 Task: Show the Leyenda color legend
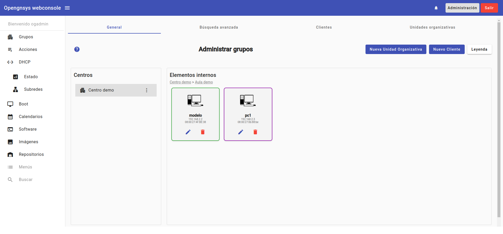479,49
